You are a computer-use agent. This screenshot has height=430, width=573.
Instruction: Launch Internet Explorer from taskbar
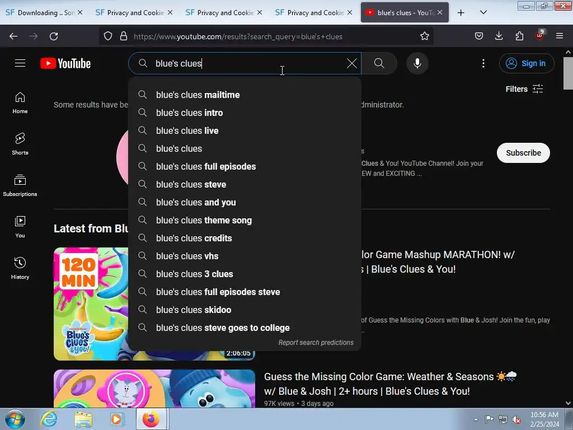pos(49,419)
